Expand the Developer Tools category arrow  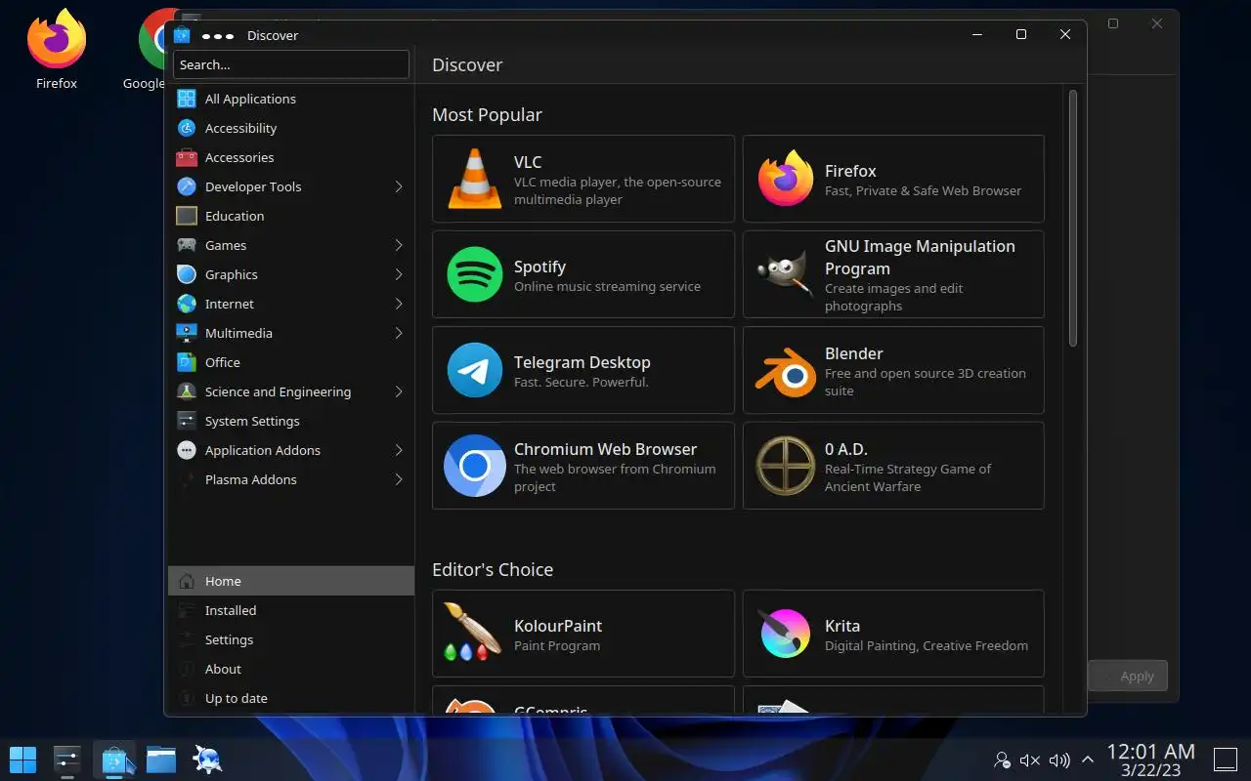[x=399, y=186]
